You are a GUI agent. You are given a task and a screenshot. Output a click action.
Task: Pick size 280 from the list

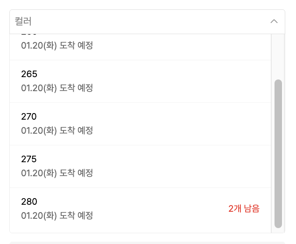(140, 208)
